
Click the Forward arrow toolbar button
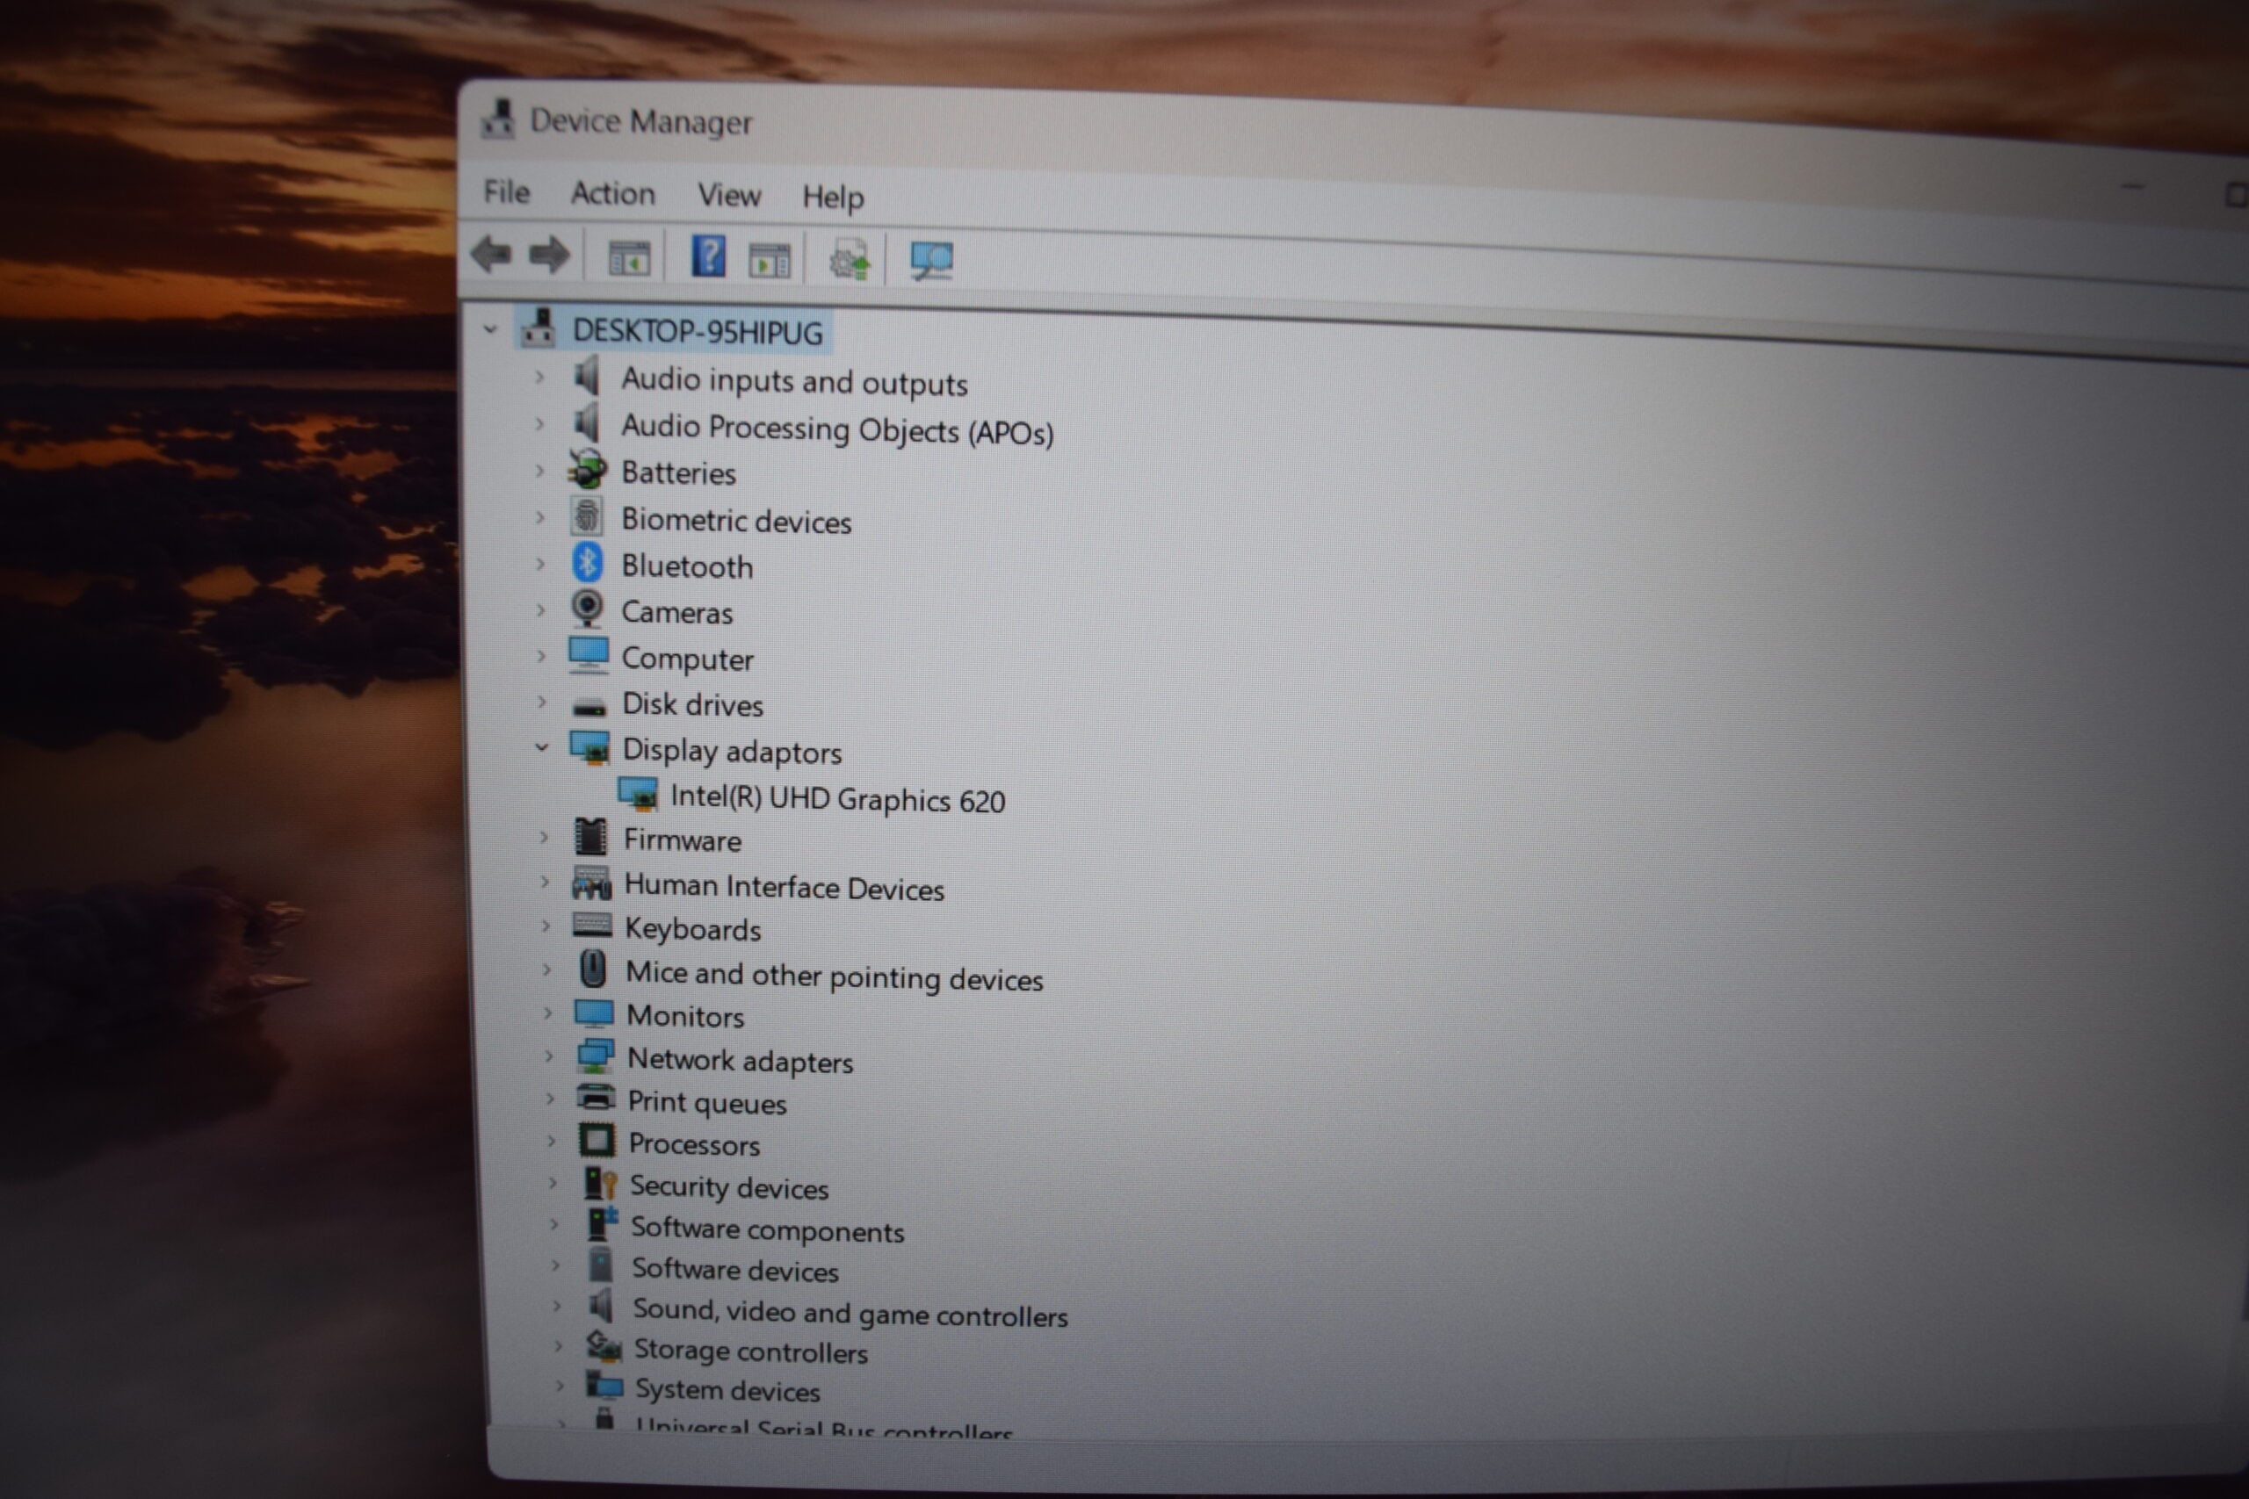(549, 256)
